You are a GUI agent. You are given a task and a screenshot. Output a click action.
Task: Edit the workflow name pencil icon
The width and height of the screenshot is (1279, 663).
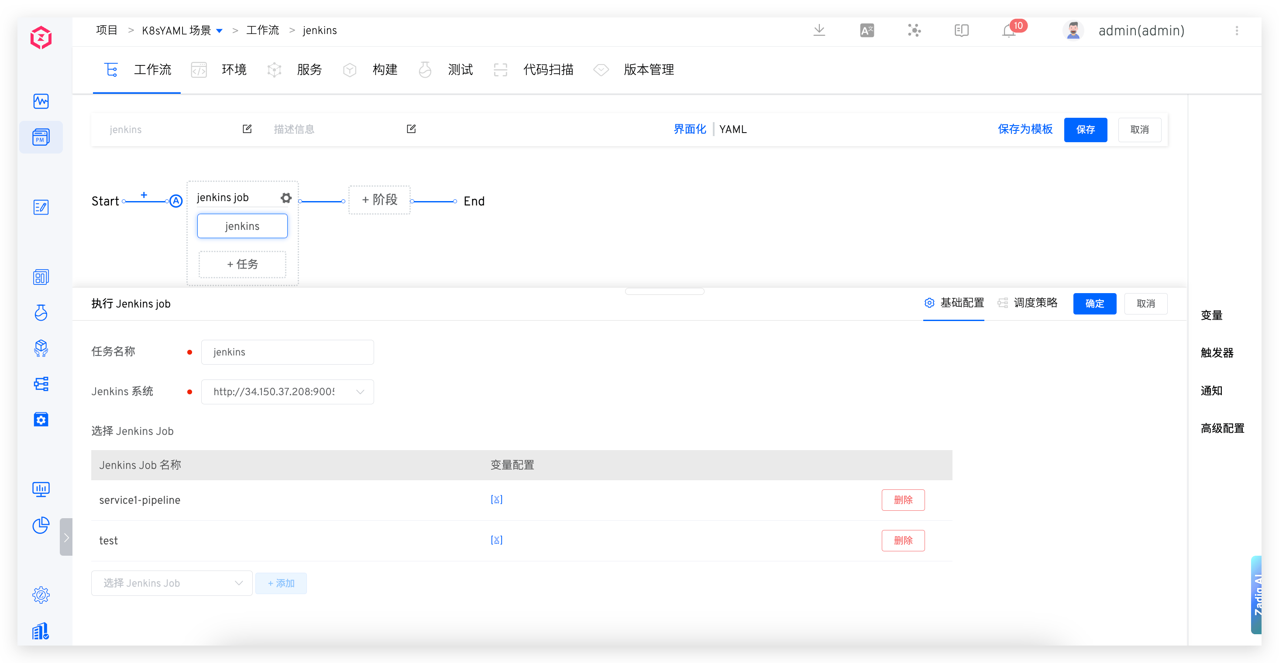(x=247, y=129)
